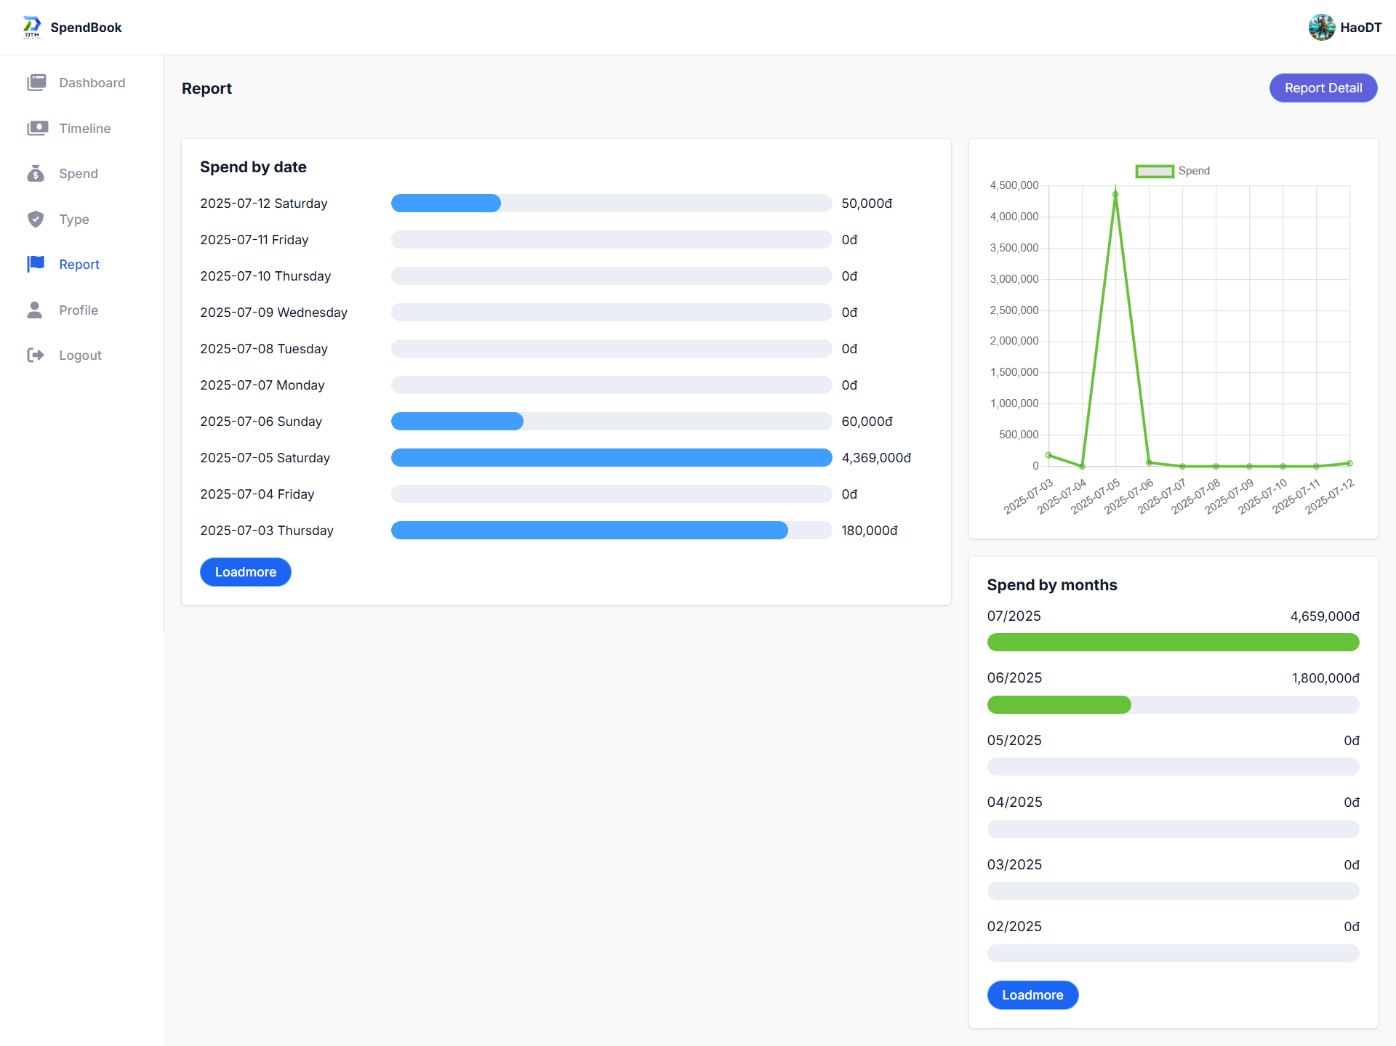Click the Spend legend label on the chart
1396x1046 pixels.
[x=1196, y=170]
